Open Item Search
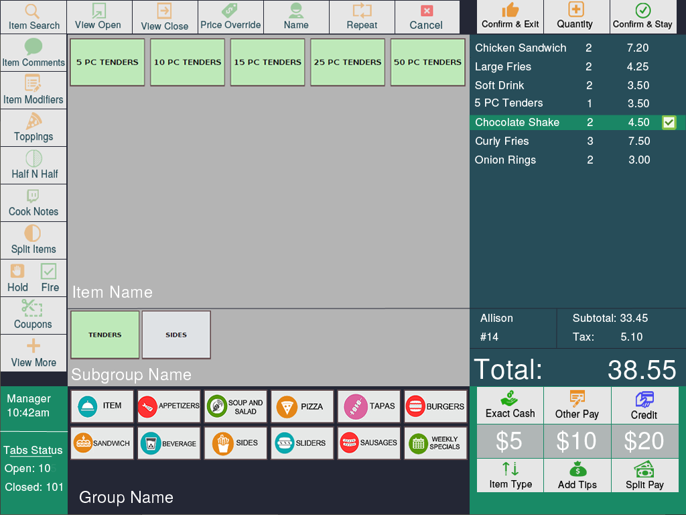 (33, 17)
